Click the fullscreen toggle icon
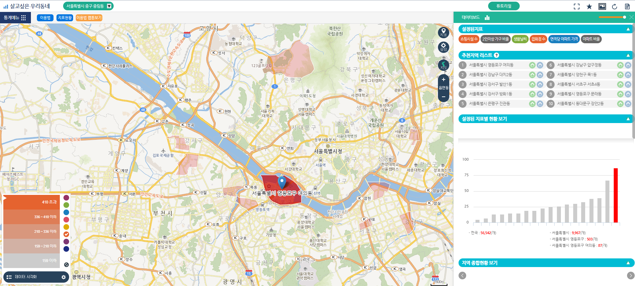The image size is (635, 286). click(x=577, y=6)
